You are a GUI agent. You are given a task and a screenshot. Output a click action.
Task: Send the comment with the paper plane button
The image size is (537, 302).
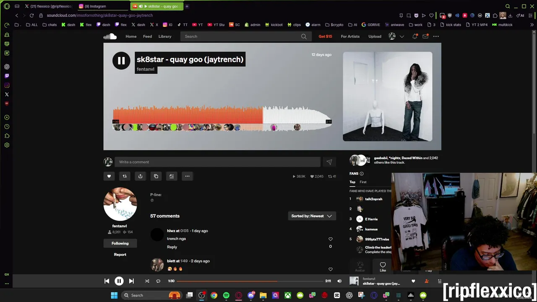pyautogui.click(x=329, y=162)
